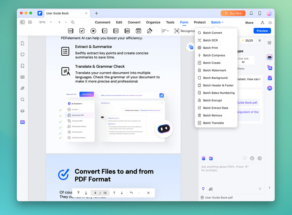This screenshot has height=215, width=292.
Task: Choose Batch Bates Numbering
Action: coord(216,93)
